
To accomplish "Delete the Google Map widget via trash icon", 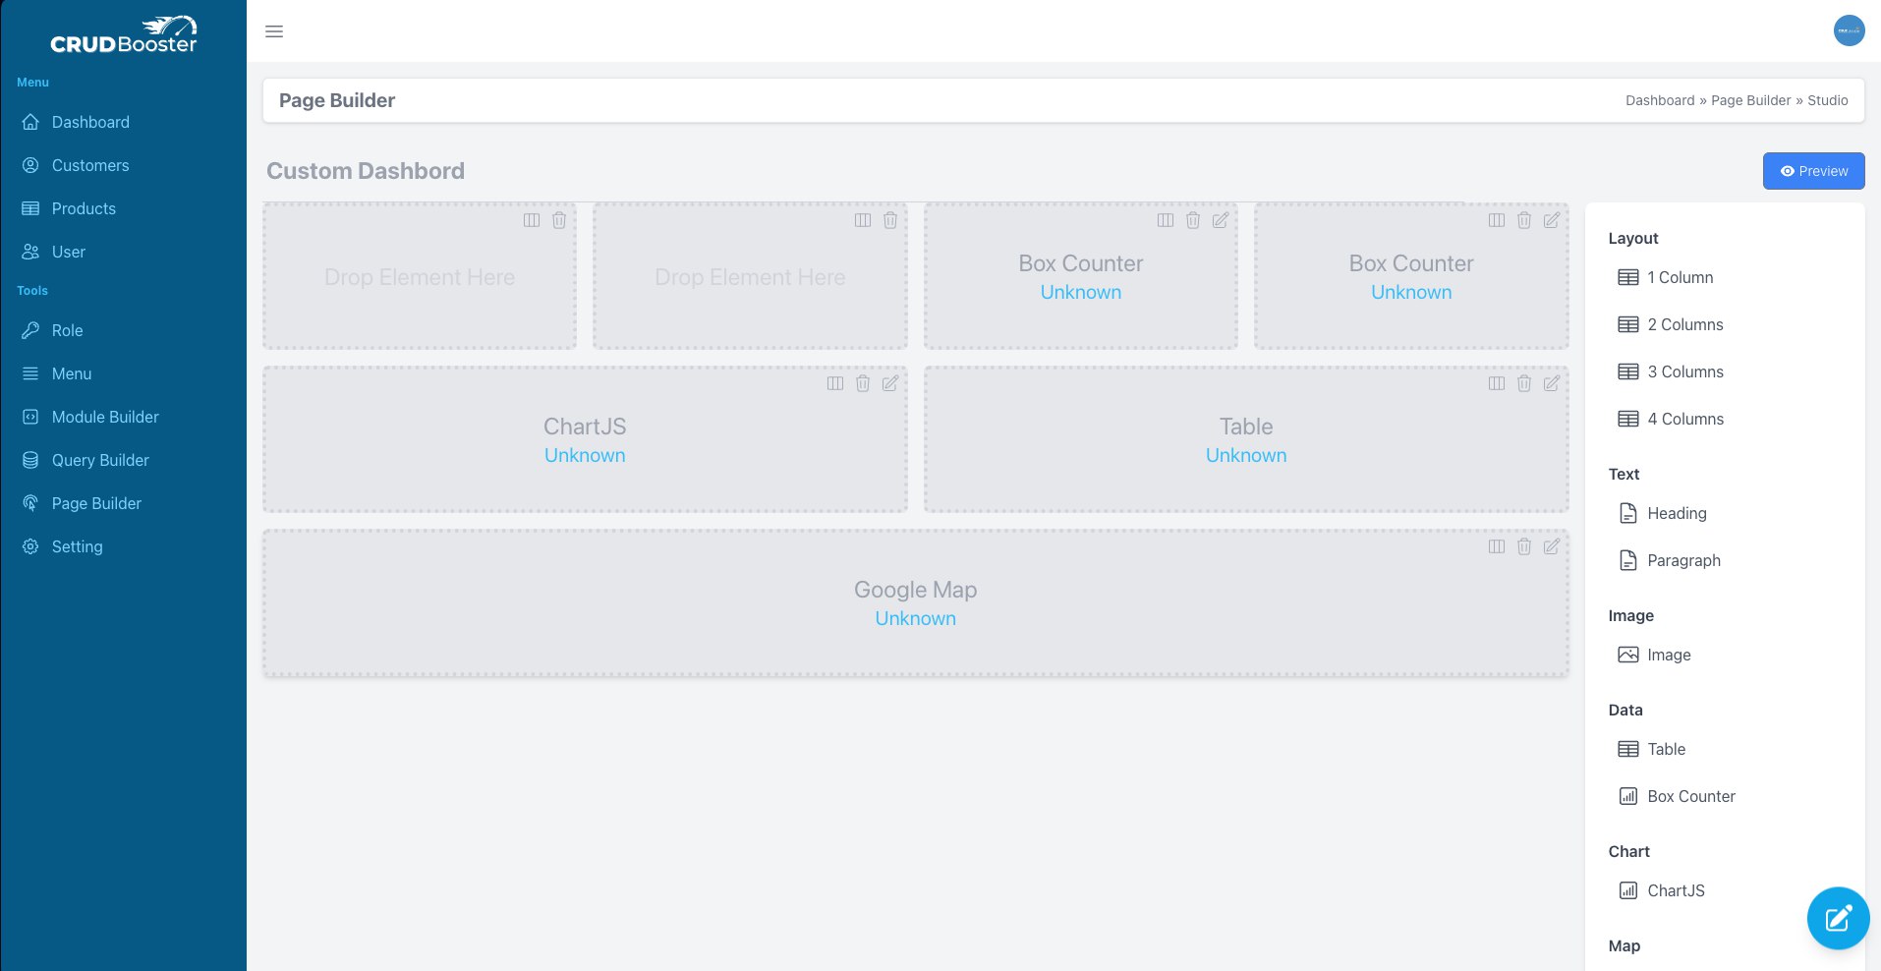I will (1523, 546).
